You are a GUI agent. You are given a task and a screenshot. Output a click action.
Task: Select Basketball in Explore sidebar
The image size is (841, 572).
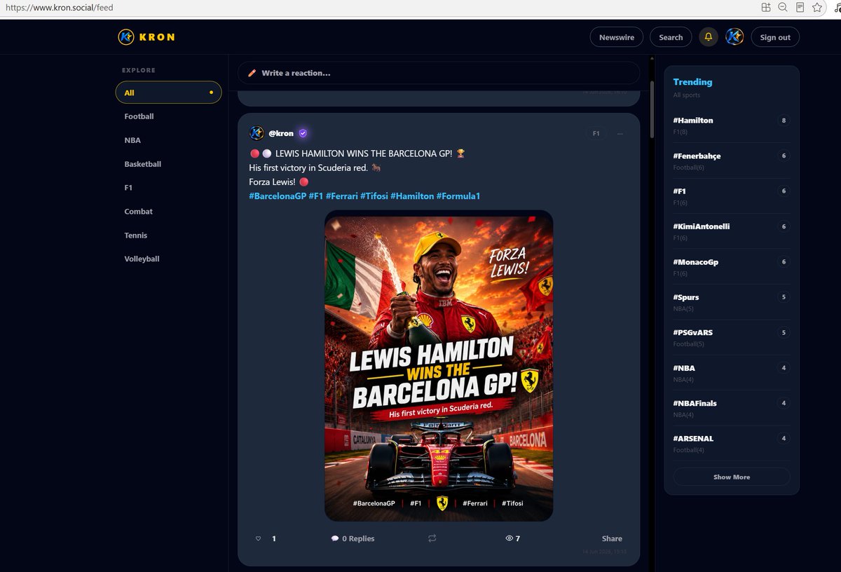143,164
